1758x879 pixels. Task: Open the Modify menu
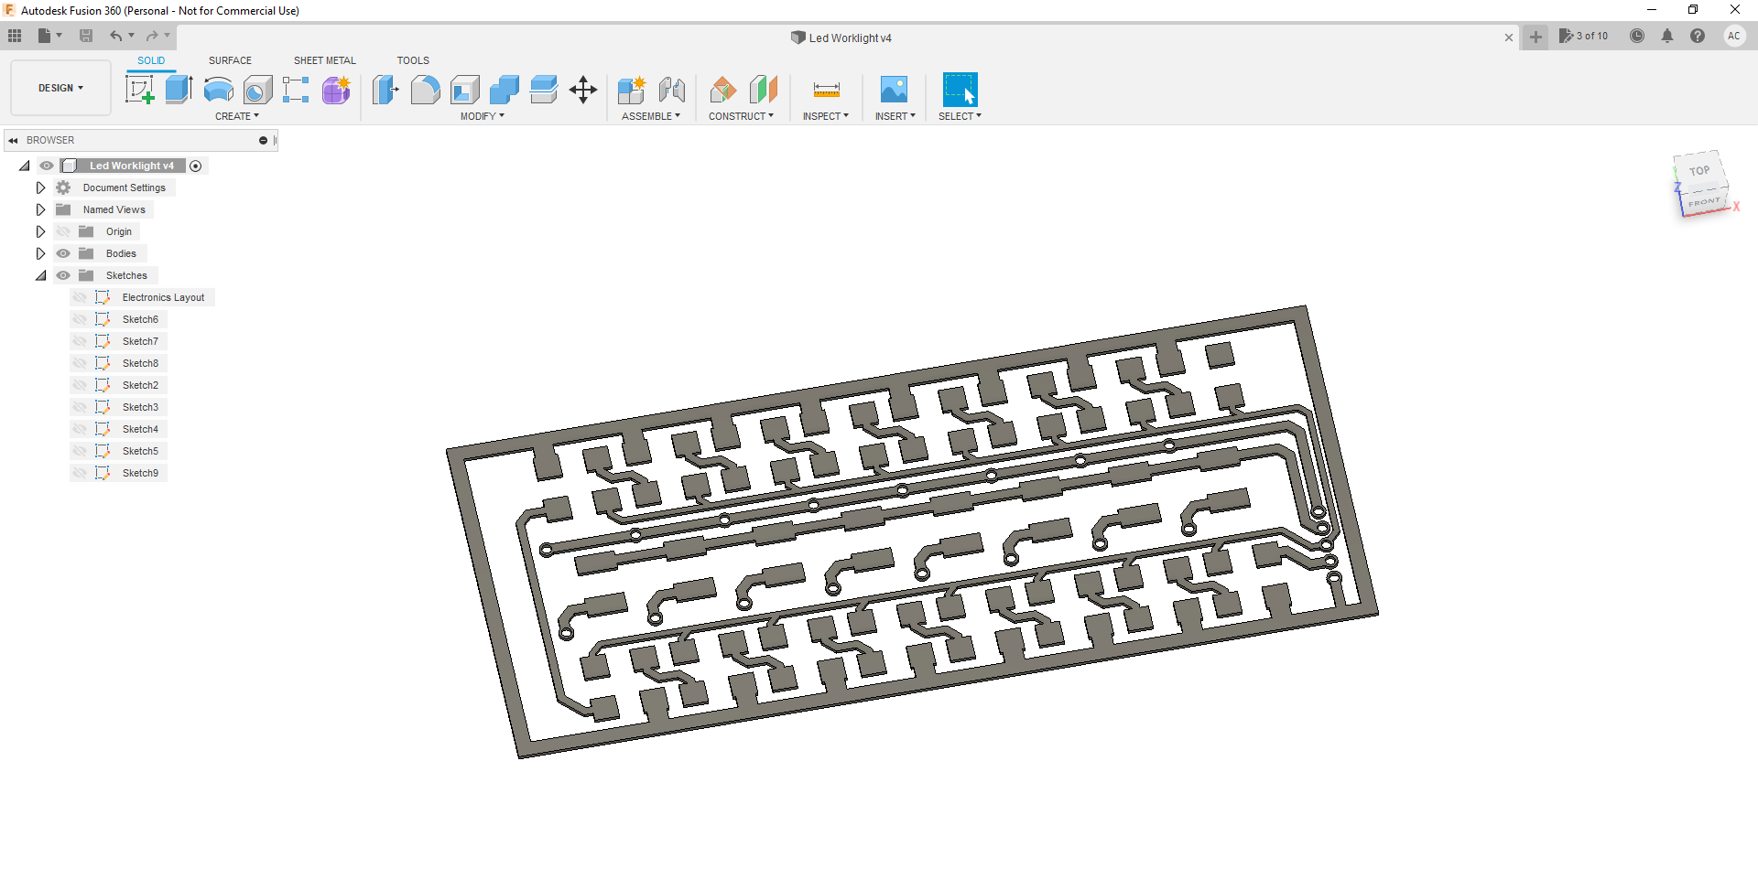click(482, 116)
